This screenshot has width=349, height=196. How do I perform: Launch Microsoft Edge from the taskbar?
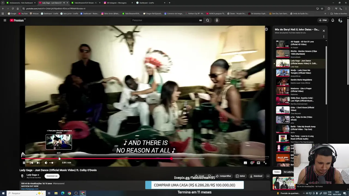[x=63, y=193]
